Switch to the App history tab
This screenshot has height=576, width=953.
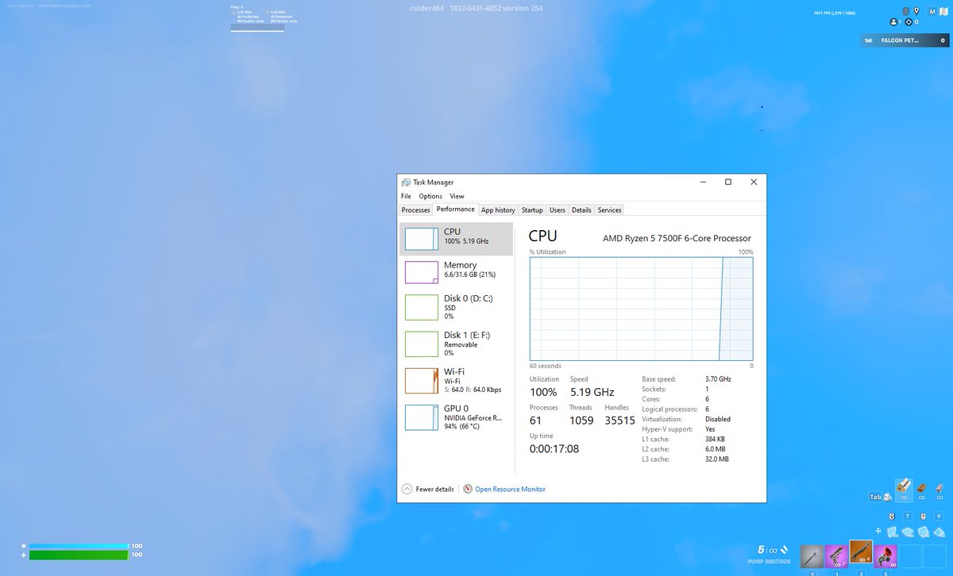point(498,210)
